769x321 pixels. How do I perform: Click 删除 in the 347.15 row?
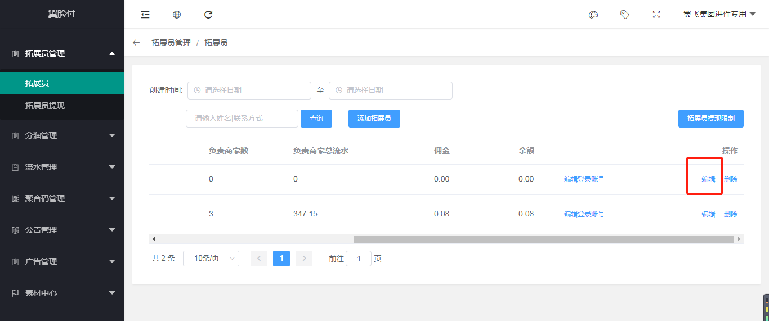(x=731, y=214)
